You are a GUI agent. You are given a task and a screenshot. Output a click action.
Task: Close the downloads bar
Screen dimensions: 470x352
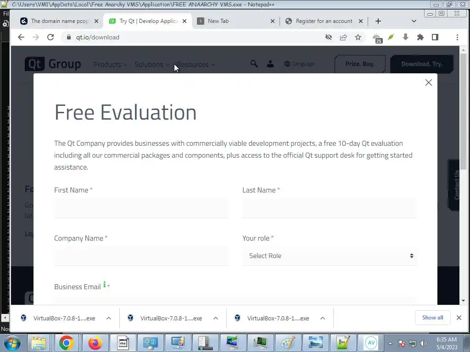459,318
